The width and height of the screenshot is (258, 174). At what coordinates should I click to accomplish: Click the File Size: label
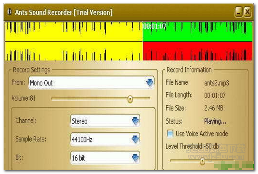(176, 108)
